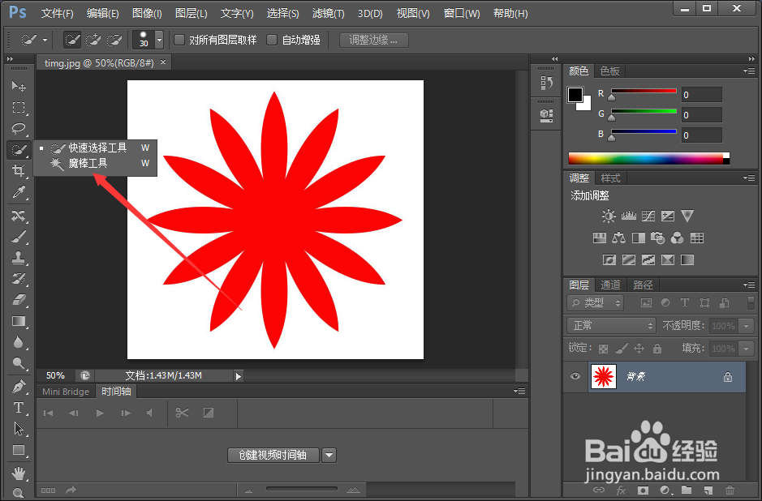The image size is (762, 501).
Task: Open the History panel icon
Action: pyautogui.click(x=546, y=83)
